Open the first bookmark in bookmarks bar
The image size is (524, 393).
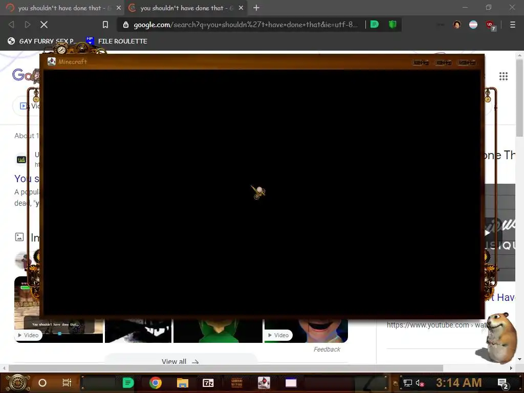tap(42, 41)
